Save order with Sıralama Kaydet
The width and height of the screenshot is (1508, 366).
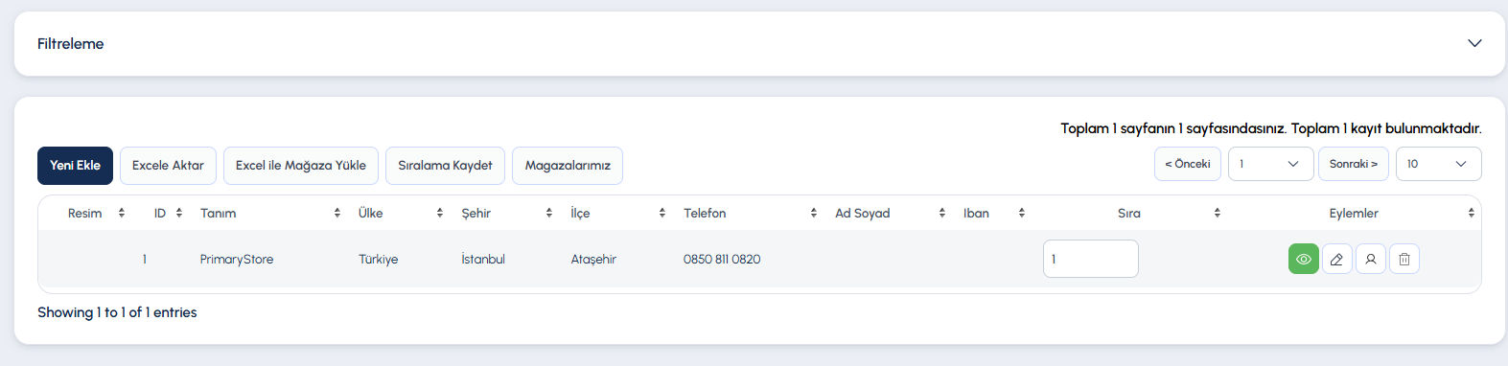(445, 165)
